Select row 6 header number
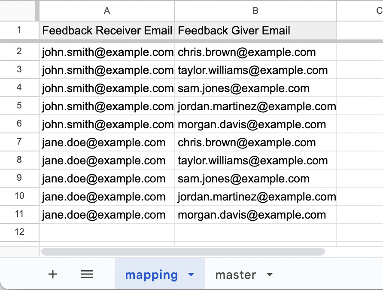This screenshot has height=290, width=383. point(19,125)
